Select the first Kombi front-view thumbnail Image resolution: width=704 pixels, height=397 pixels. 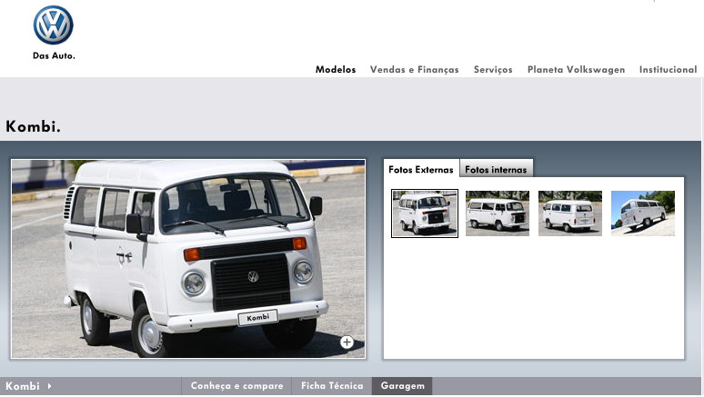pyautogui.click(x=425, y=213)
